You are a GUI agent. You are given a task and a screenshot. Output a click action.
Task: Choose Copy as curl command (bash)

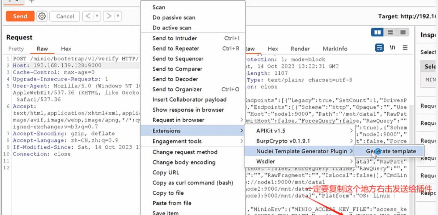coord(193,182)
